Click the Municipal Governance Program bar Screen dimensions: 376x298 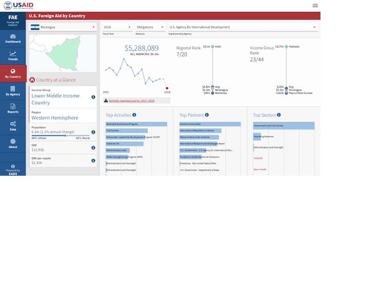(136, 124)
